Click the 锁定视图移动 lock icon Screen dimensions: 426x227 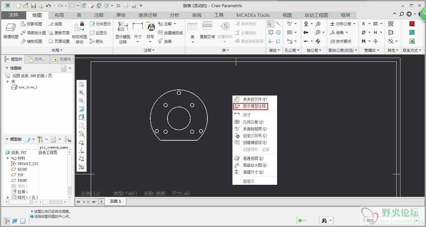click(x=80, y=26)
